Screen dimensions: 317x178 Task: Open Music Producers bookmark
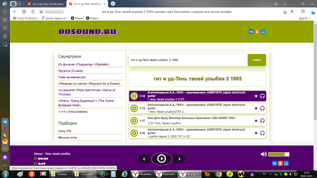[26, 18]
